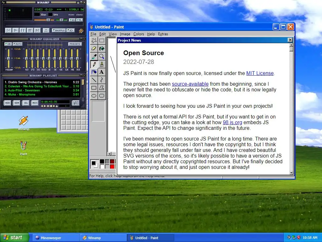Open the equalizer PRESETS menu
322x242 pixels.
coord(75,44)
